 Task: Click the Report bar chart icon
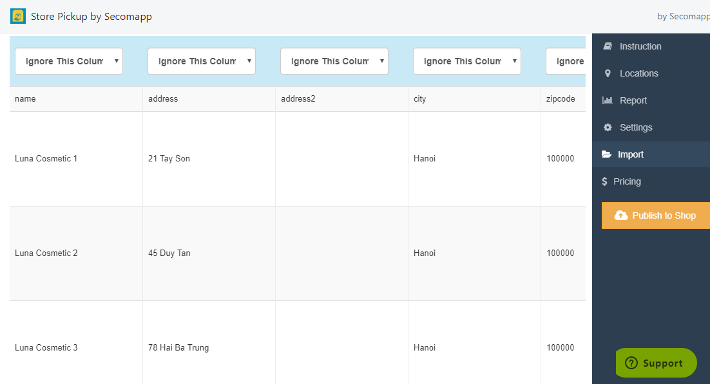tap(607, 100)
